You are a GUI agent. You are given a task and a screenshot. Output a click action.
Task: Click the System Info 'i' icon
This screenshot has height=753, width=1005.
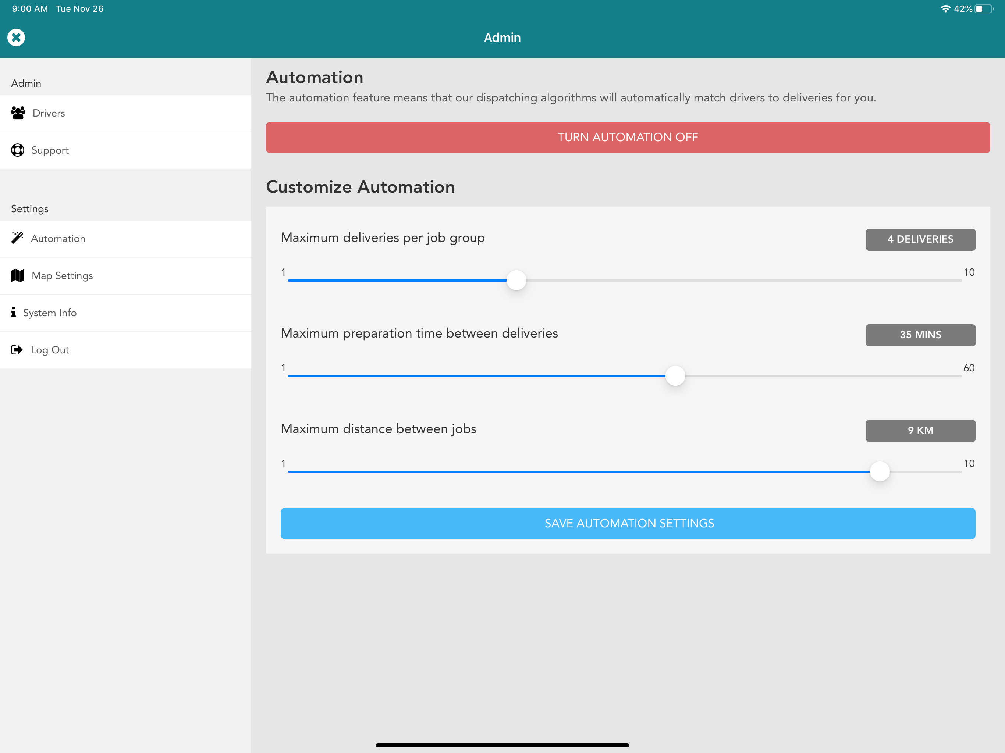pos(13,313)
